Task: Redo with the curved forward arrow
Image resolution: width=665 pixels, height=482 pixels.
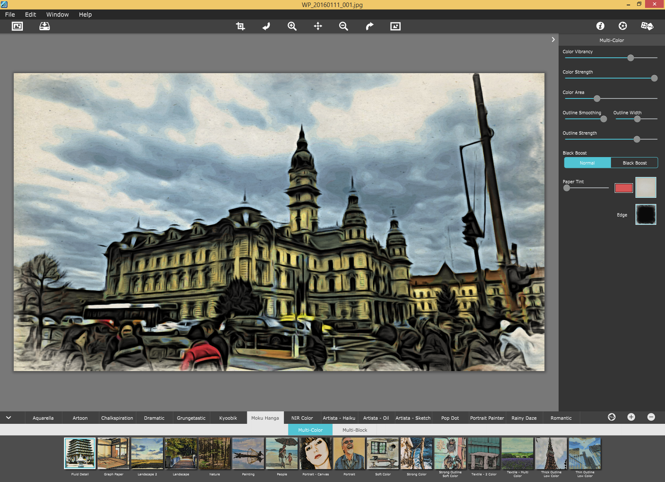Action: point(369,26)
